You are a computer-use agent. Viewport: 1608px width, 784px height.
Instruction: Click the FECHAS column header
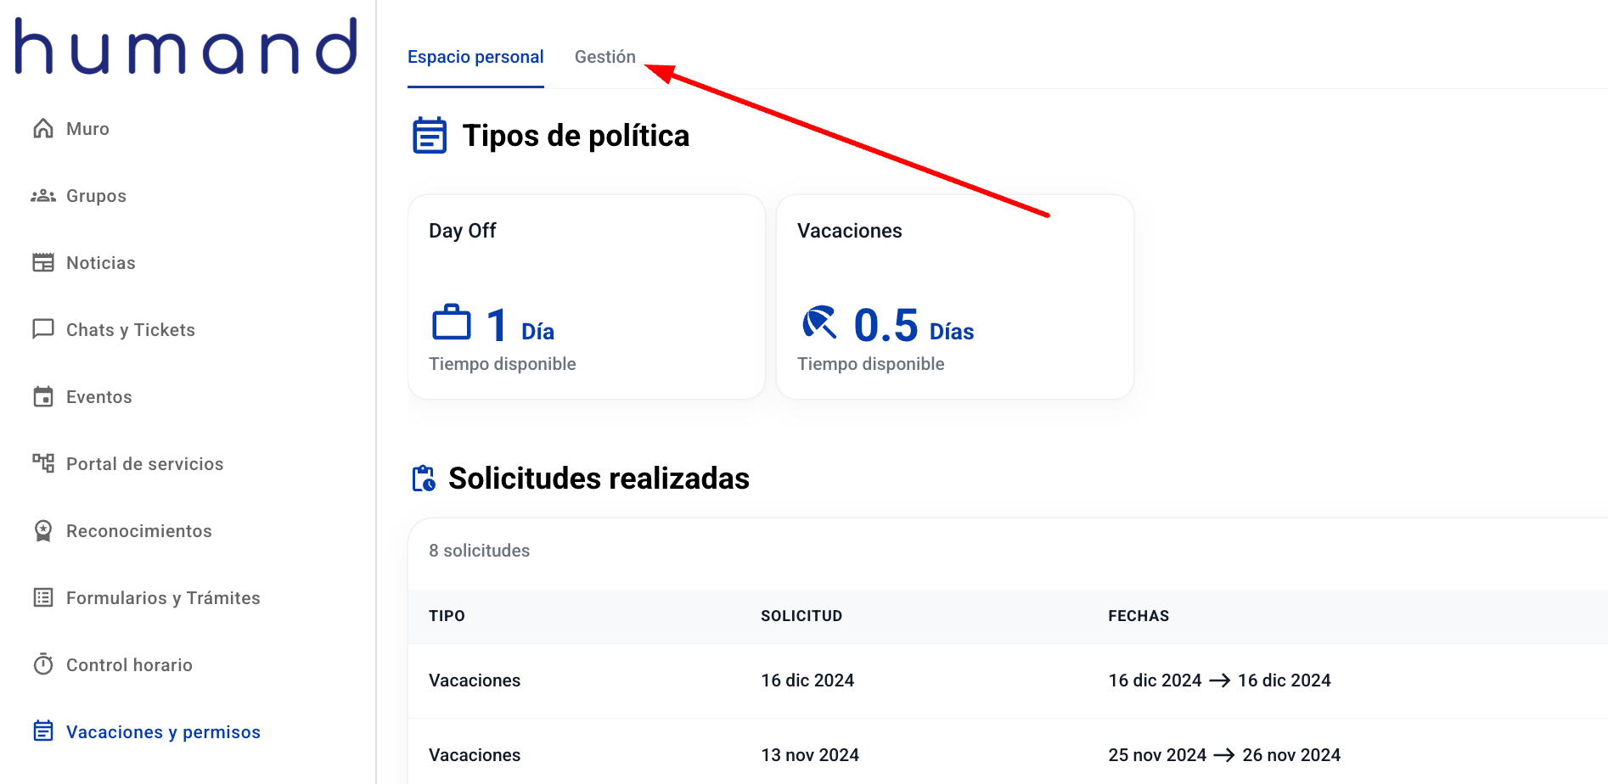(x=1139, y=616)
